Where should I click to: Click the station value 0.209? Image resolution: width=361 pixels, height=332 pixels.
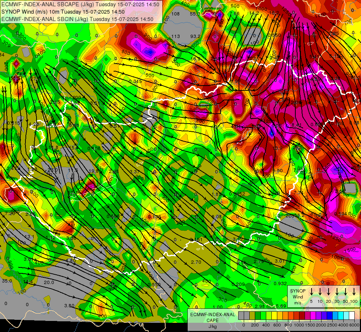click(x=238, y=284)
